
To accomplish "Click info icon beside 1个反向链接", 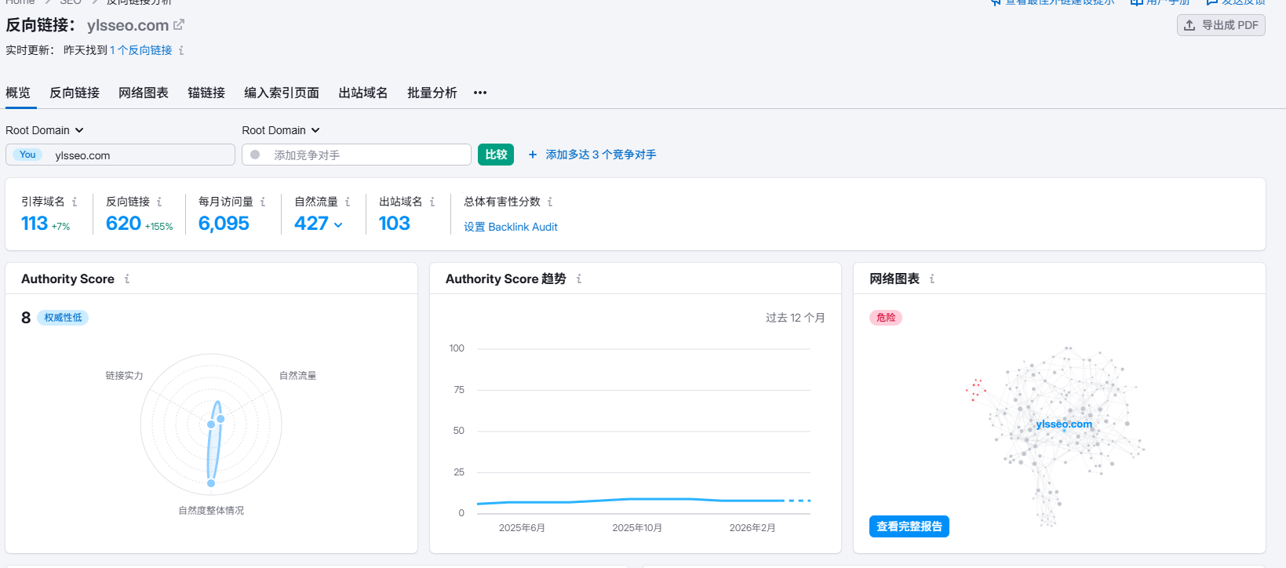I will click(181, 50).
